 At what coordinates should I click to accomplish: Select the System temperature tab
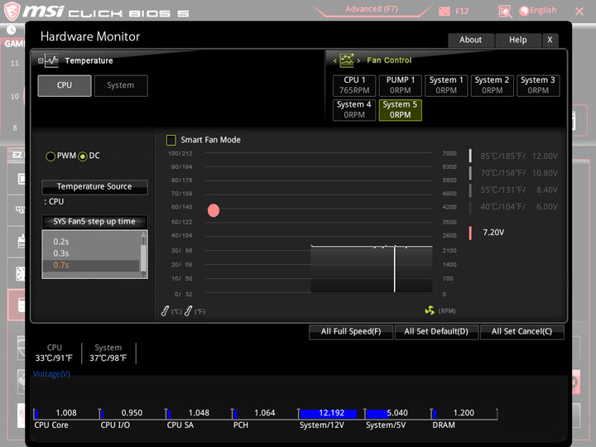coord(121,85)
